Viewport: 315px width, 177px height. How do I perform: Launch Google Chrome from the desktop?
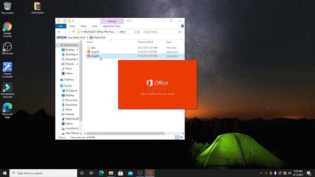(x=7, y=29)
